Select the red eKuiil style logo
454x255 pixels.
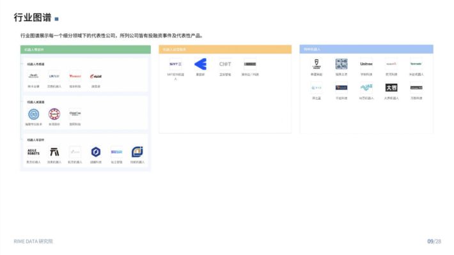pyautogui.click(x=96, y=76)
